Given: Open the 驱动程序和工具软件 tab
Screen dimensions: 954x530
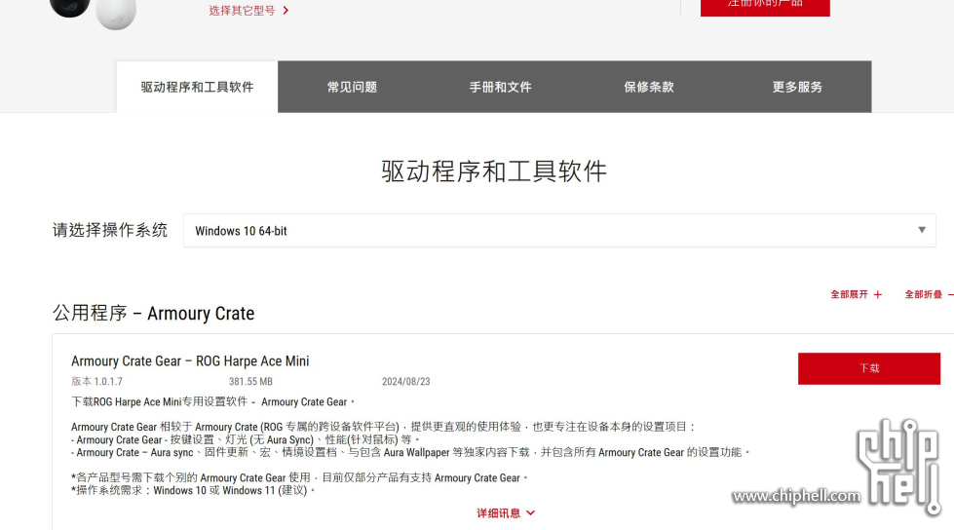Looking at the screenshot, I should pyautogui.click(x=197, y=87).
